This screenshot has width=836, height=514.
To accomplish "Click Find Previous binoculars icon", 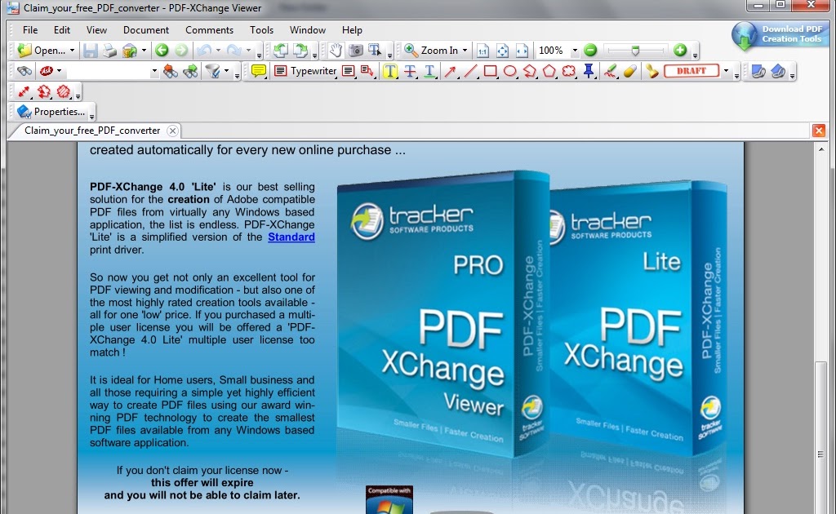I will tap(171, 71).
